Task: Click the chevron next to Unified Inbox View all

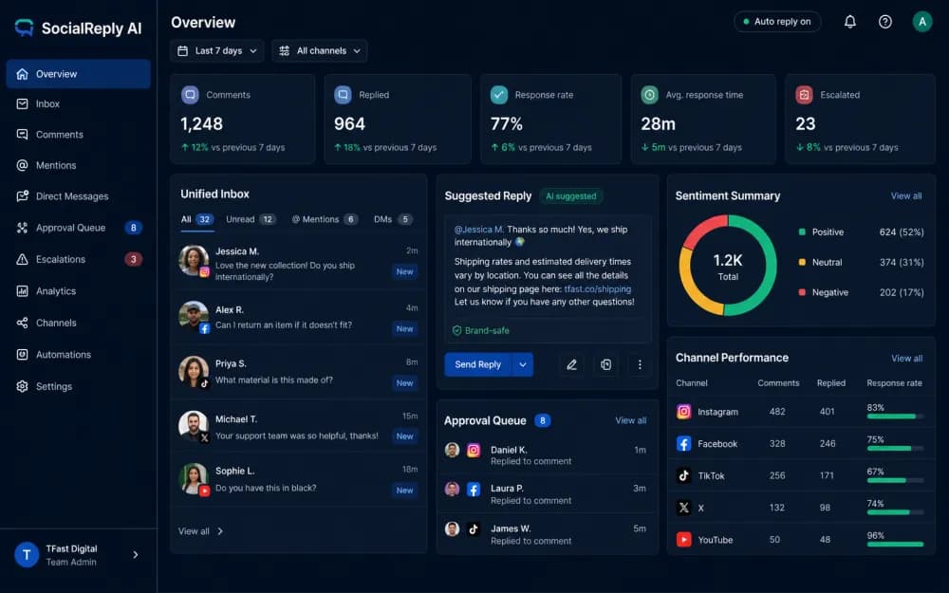Action: coord(220,531)
